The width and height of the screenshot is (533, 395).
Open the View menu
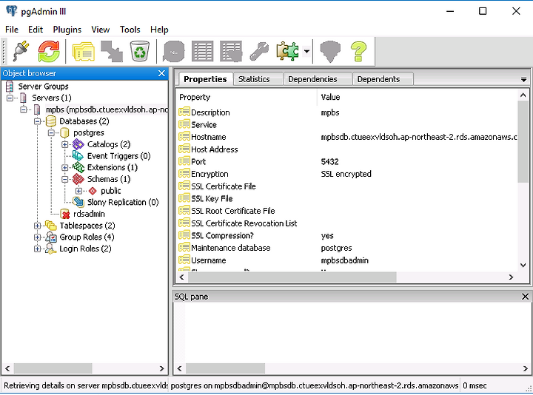click(100, 30)
